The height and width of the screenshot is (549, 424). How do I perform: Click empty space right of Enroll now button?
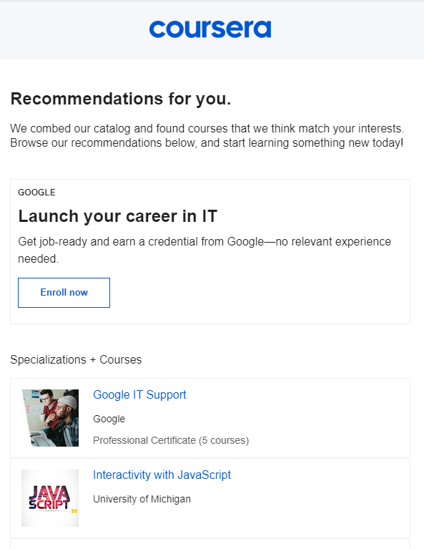tap(259, 293)
